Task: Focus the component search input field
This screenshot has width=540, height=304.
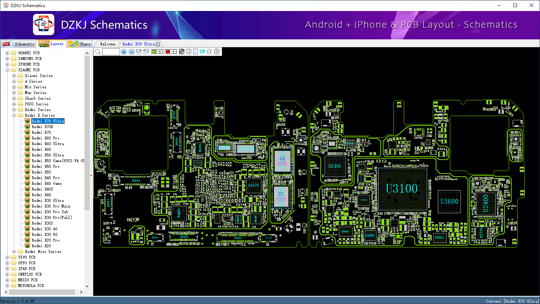Action: (x=111, y=52)
